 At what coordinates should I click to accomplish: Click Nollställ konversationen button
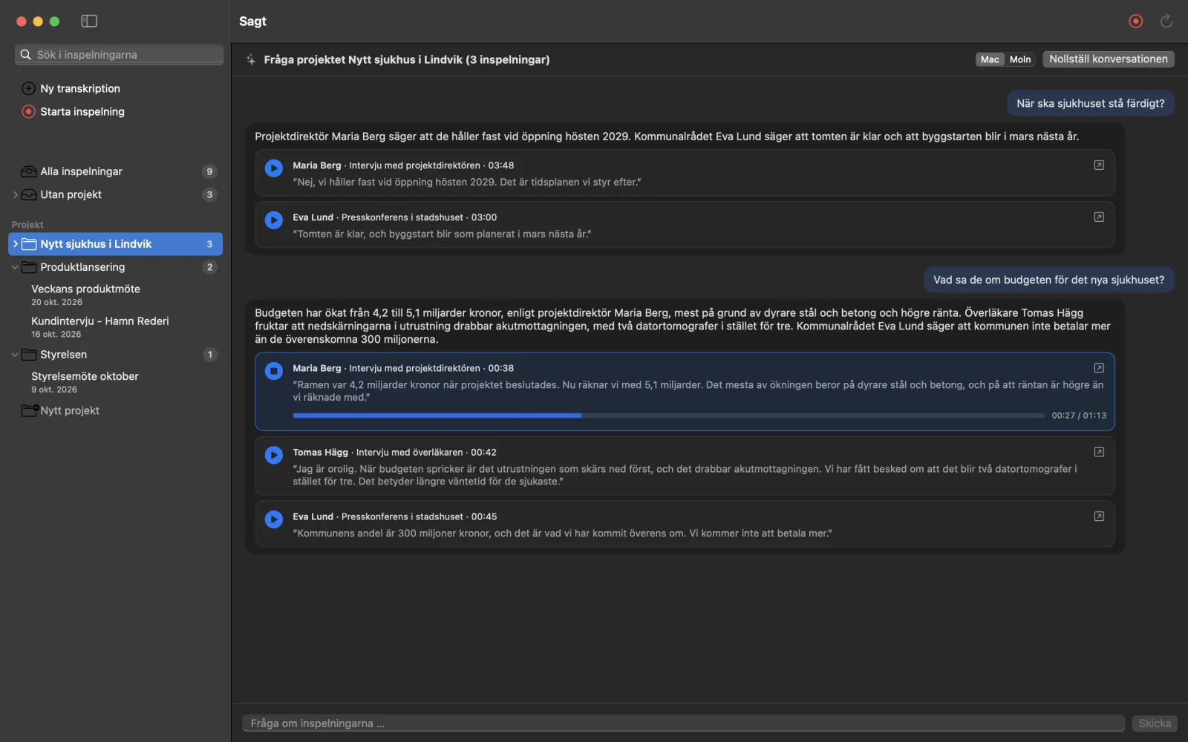[1108, 59]
